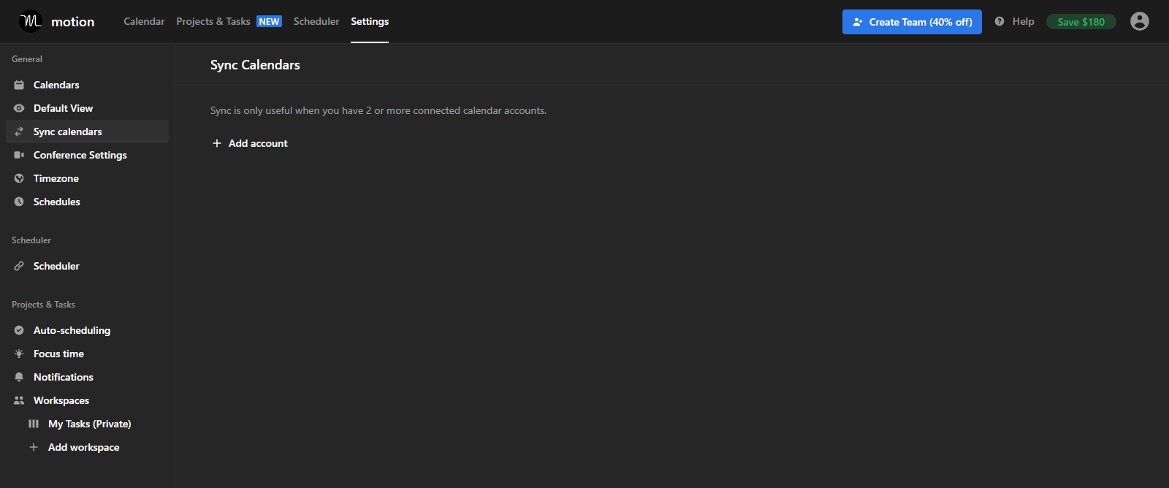Click the Scheduler link icon
The image size is (1169, 488).
[19, 266]
